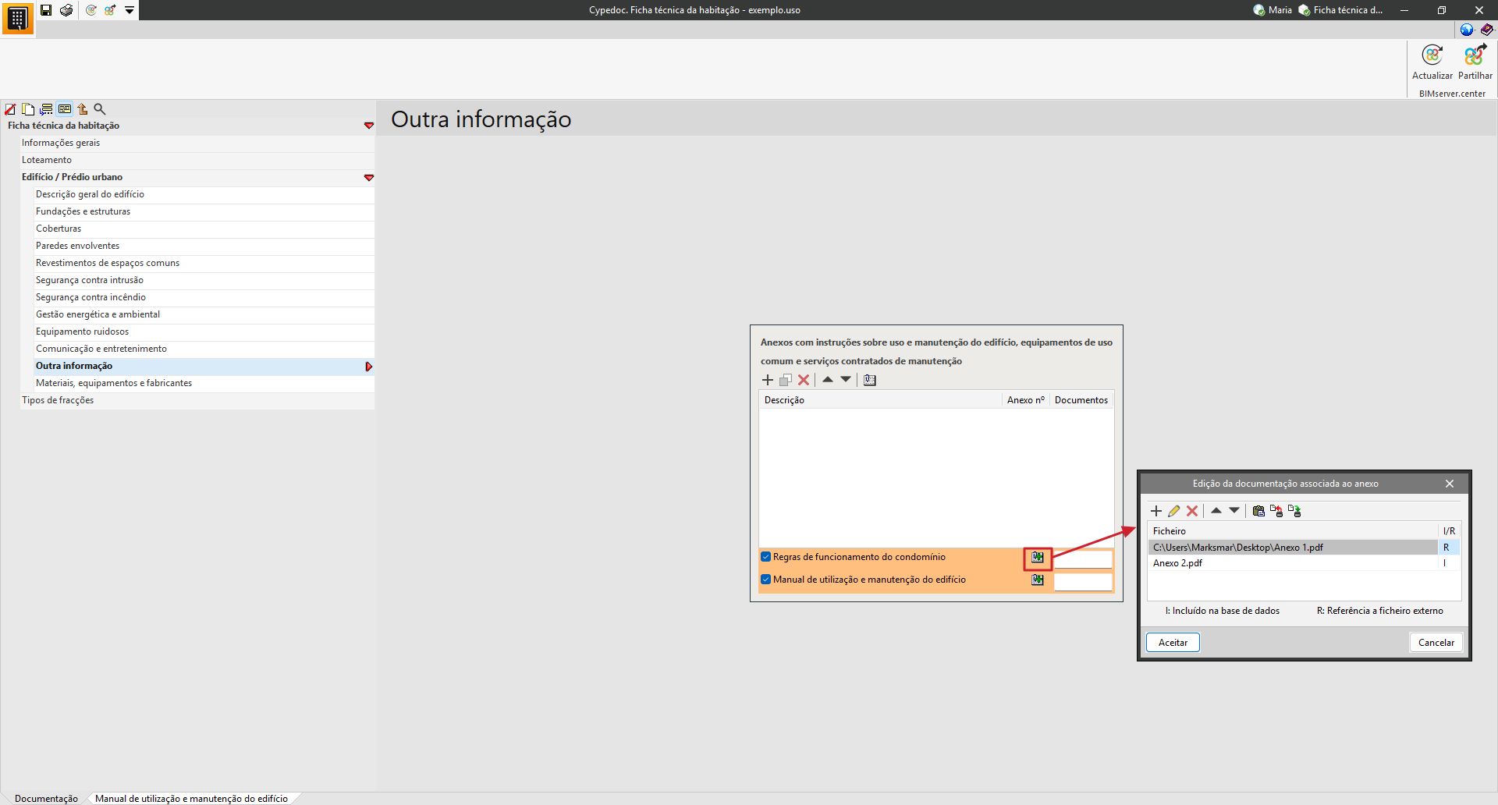Edit selected file with the pencil icon

(x=1174, y=511)
